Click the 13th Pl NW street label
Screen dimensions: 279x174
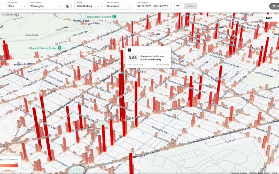click(154, 35)
